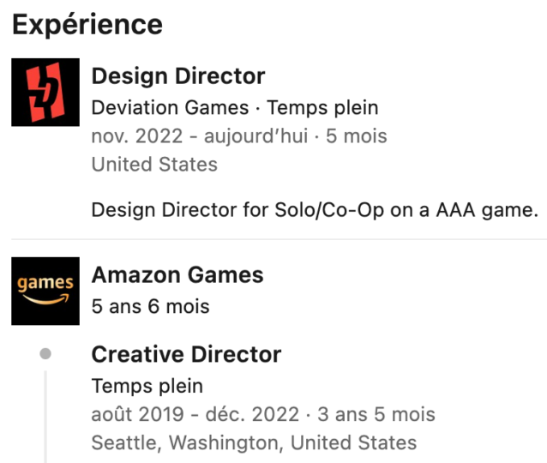Select the Design Director job title
The height and width of the screenshot is (463, 547).
178,76
